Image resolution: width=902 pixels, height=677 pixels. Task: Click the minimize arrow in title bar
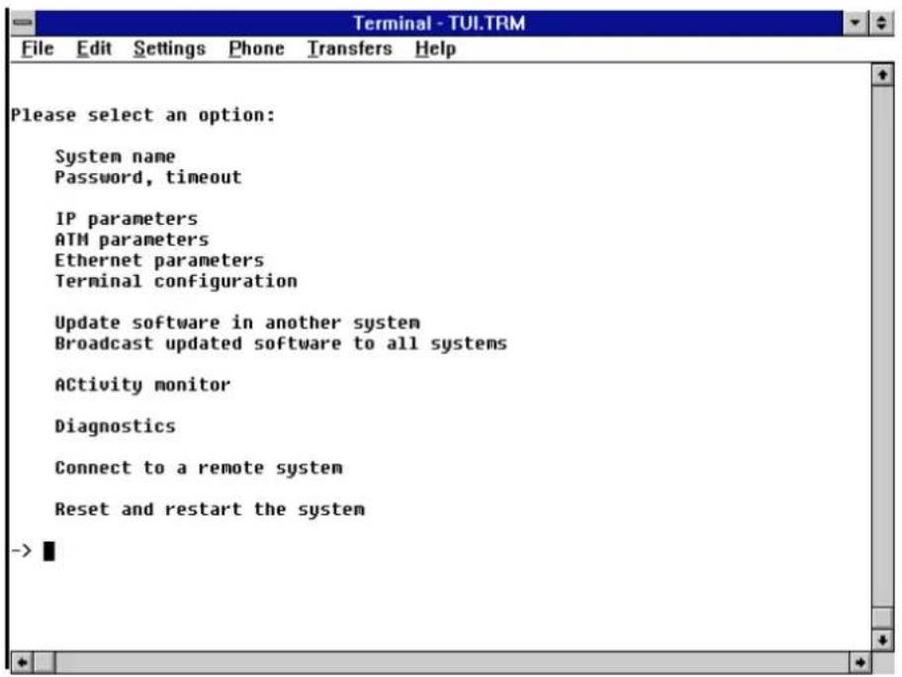pyautogui.click(x=856, y=23)
